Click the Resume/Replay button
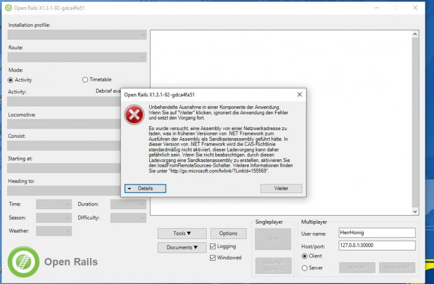The image size is (434, 284). pos(273,266)
